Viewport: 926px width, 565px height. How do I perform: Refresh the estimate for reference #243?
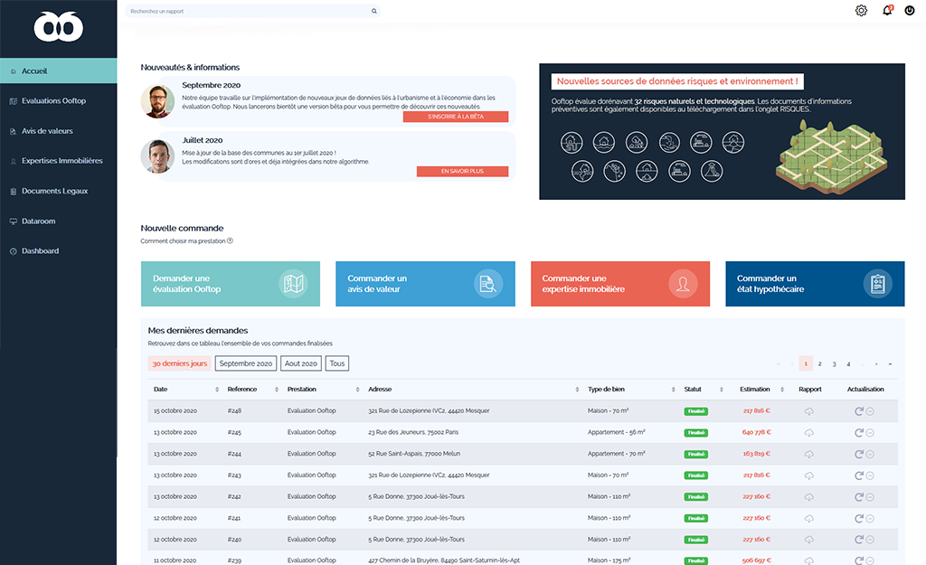click(x=859, y=476)
